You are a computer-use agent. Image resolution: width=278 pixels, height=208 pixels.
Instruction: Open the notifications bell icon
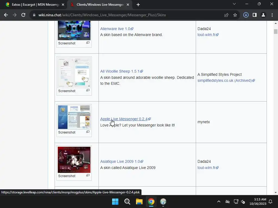pos(270,201)
